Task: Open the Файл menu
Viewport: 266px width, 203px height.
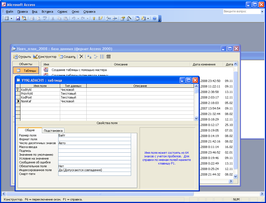Action: (9, 12)
